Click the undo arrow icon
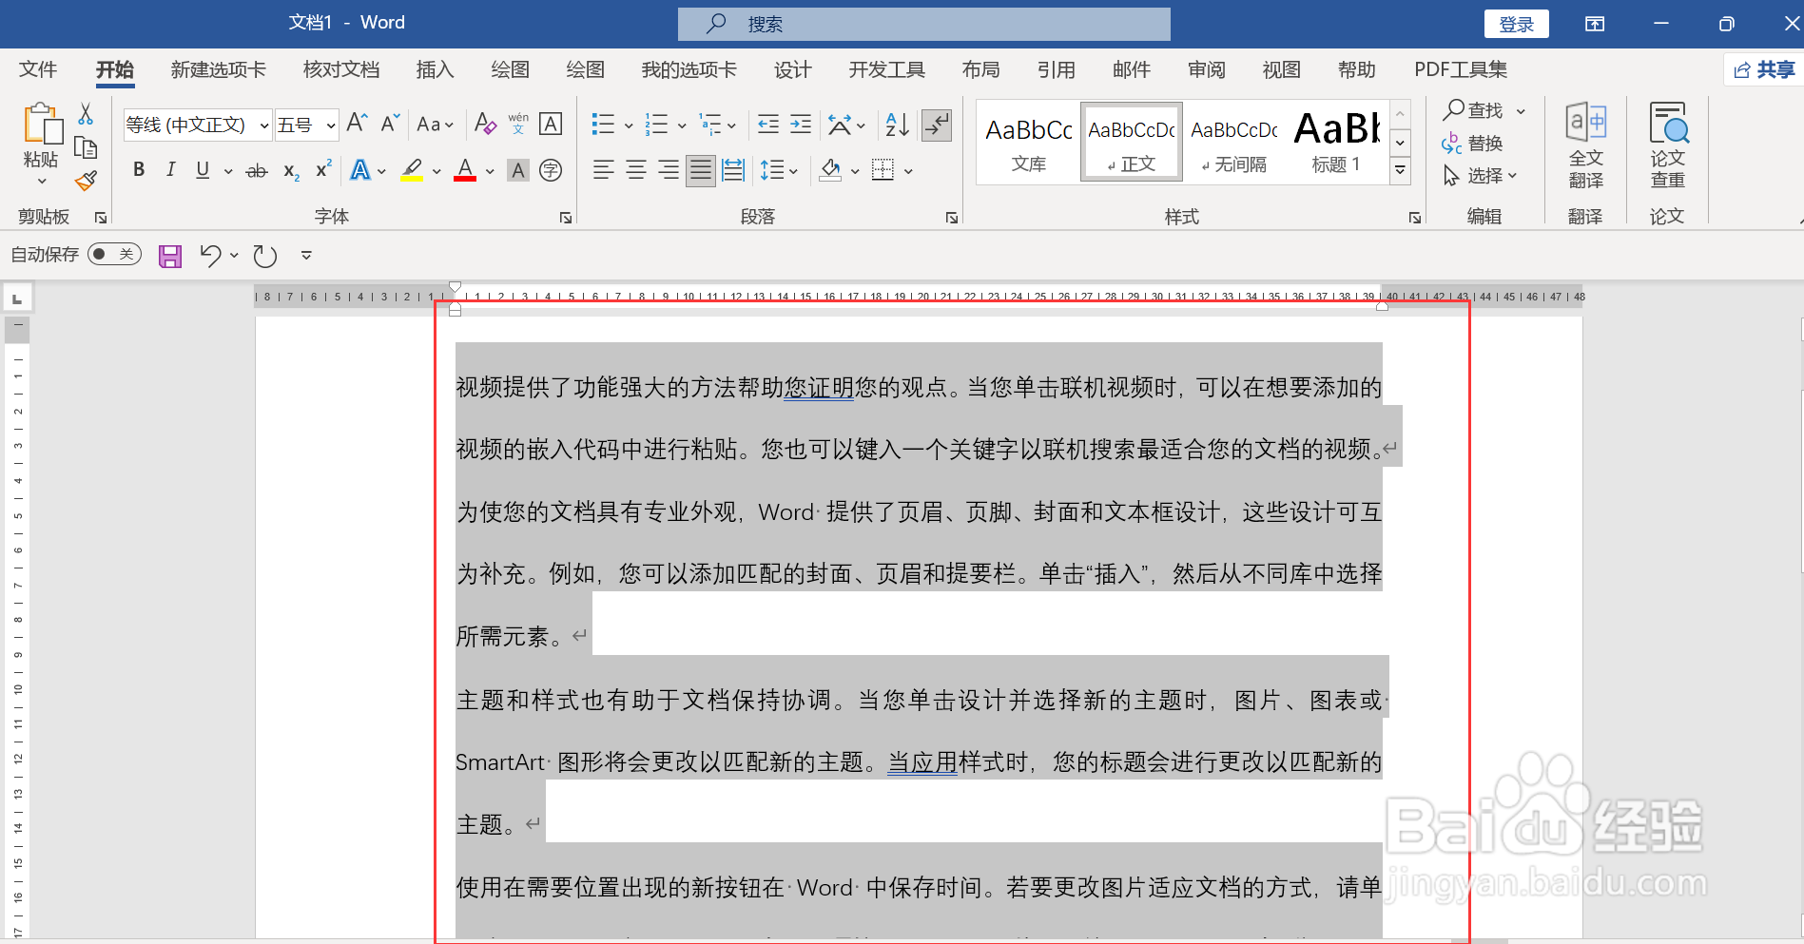 210,255
